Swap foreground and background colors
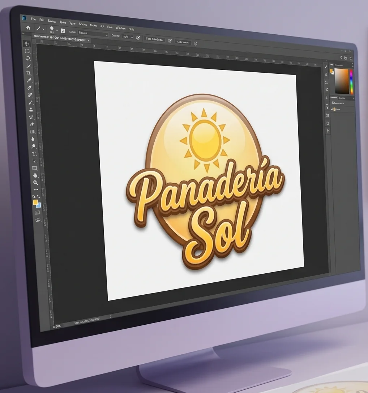The height and width of the screenshot is (393, 368). pos(38,197)
